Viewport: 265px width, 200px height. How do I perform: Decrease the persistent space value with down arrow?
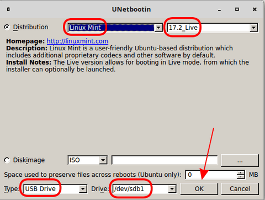[x=241, y=177]
